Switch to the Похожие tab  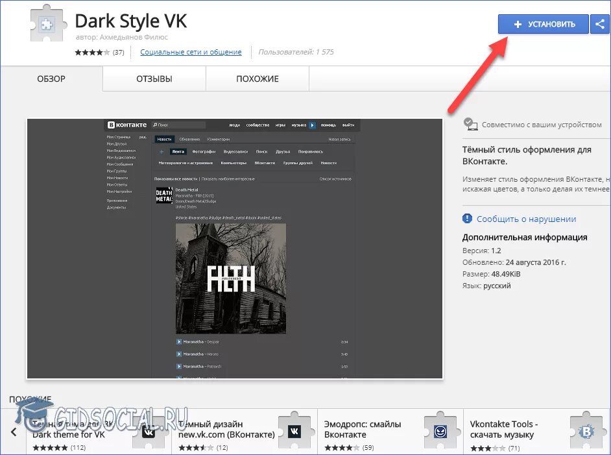pyautogui.click(x=258, y=79)
